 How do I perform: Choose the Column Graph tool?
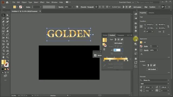coord(7,51)
